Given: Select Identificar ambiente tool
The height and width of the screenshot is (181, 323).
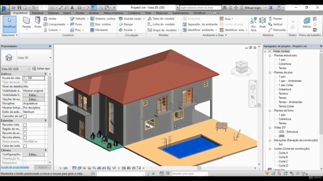Looking at the screenshot, I should point(198,30).
